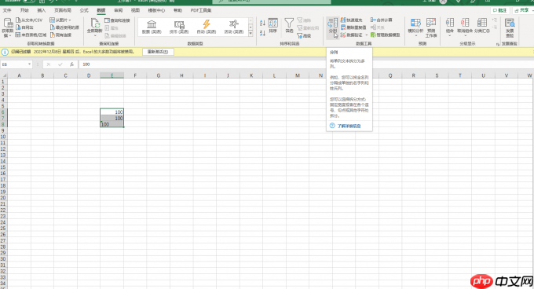The height and width of the screenshot is (289, 534).
Task: Click Consolidate (合并计算)
Action: click(x=382, y=20)
